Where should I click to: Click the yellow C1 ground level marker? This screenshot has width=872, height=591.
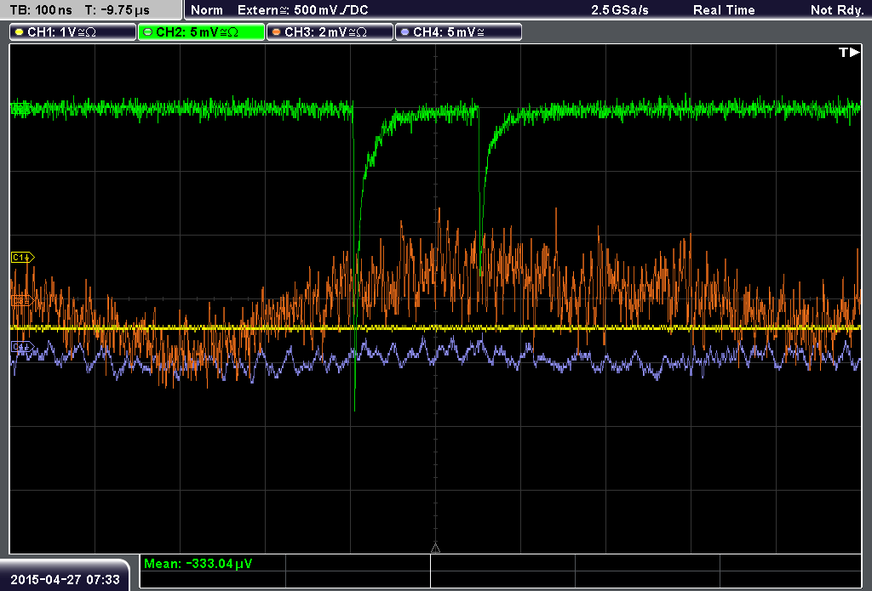22,257
